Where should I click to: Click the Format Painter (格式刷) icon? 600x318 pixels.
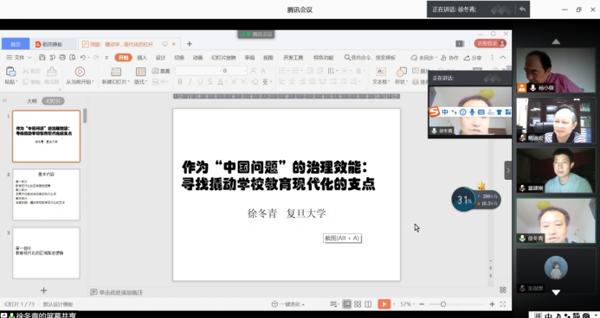(x=52, y=72)
